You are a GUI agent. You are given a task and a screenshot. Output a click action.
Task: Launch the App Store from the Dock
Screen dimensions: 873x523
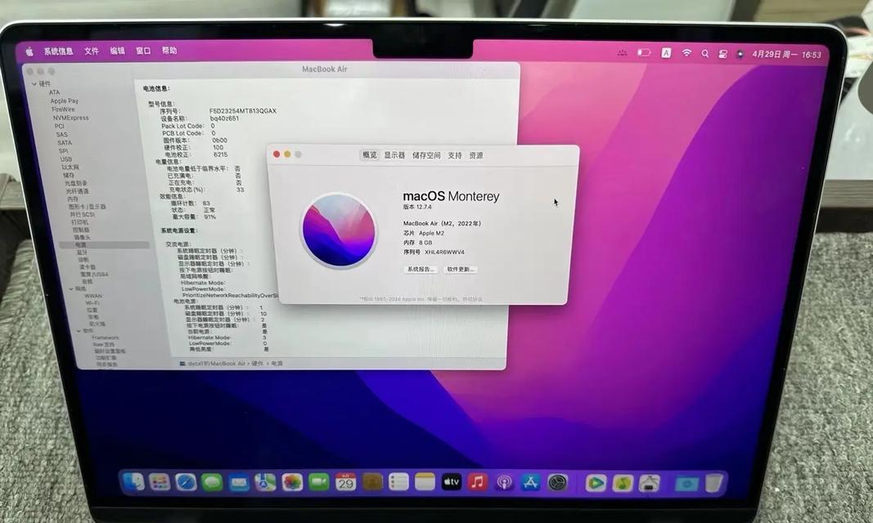[x=531, y=482]
